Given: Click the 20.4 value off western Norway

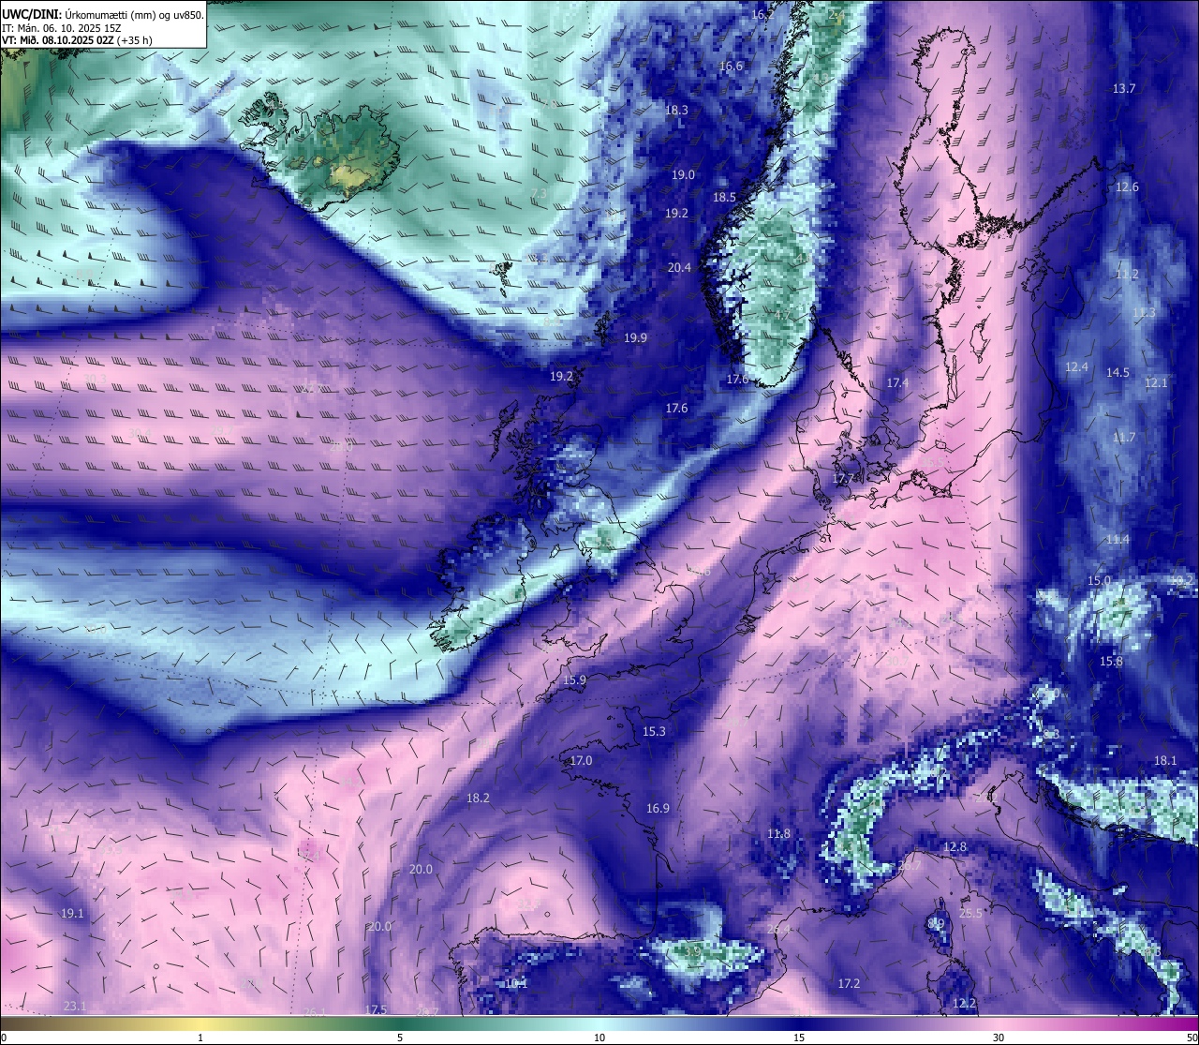Looking at the screenshot, I should [679, 267].
